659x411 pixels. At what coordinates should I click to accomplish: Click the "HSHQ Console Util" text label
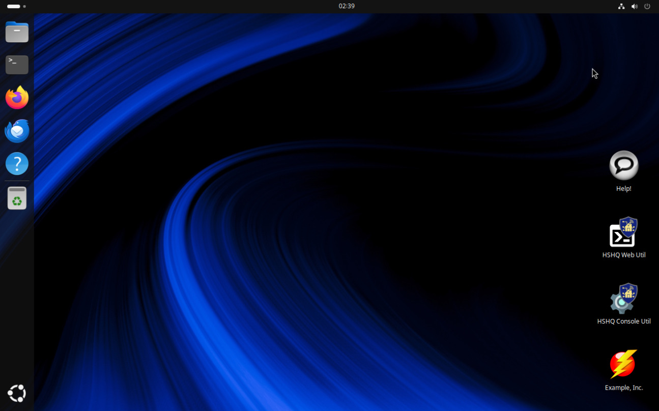click(x=623, y=321)
